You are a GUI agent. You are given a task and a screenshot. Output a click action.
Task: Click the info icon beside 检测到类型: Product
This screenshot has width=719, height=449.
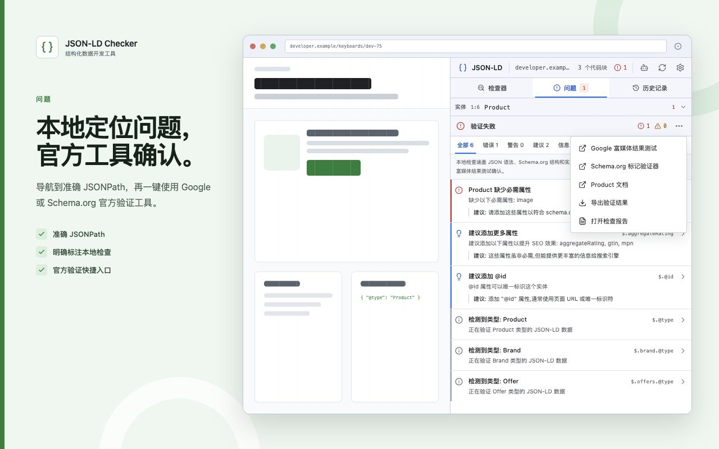coord(459,320)
